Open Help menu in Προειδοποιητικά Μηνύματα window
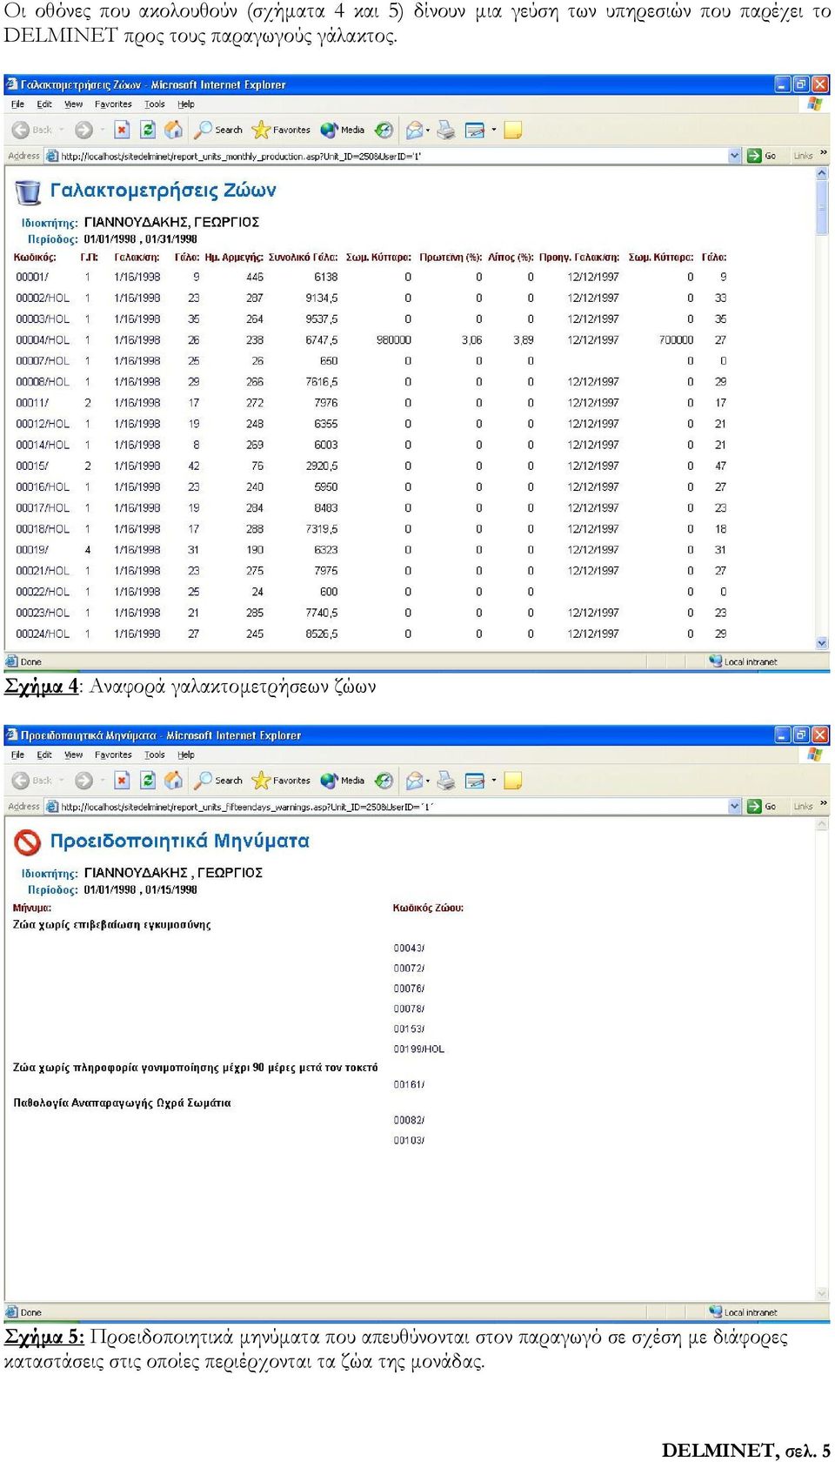This screenshot has height=1462, width=835. coord(186,755)
